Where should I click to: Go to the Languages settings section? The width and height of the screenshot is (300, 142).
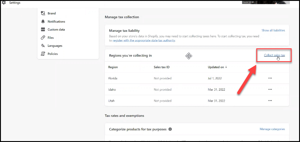click(55, 46)
